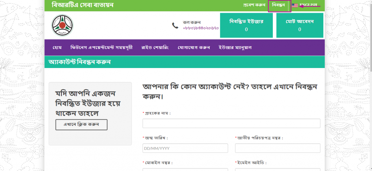Open the নিবন্ধন registration link
Viewport: 372px width, 171px height.
[279, 5]
